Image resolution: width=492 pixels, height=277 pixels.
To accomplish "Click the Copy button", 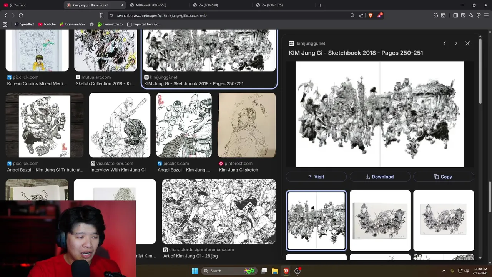I will coord(444,177).
